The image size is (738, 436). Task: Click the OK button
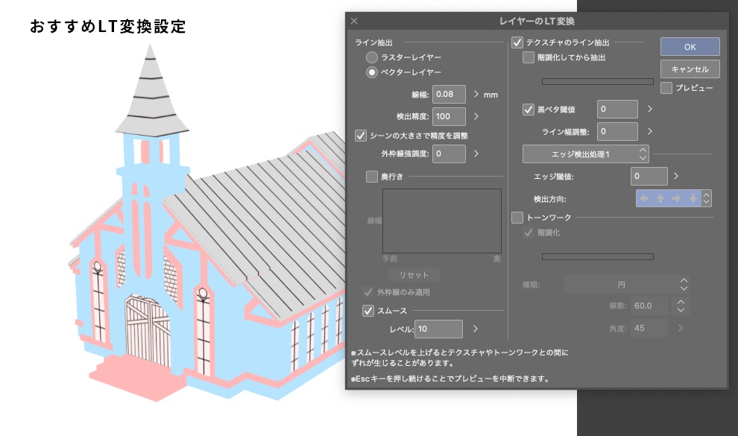[x=690, y=46]
